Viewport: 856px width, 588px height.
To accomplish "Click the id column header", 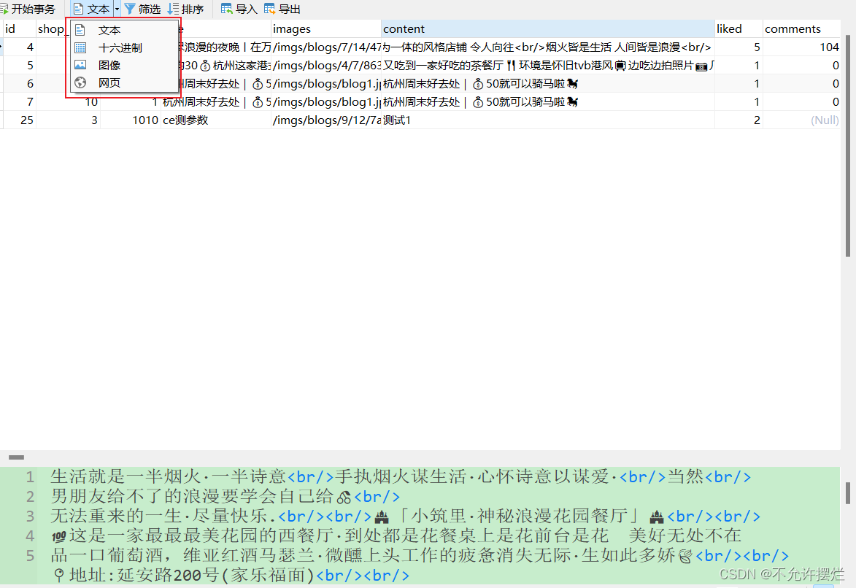I will coord(19,29).
